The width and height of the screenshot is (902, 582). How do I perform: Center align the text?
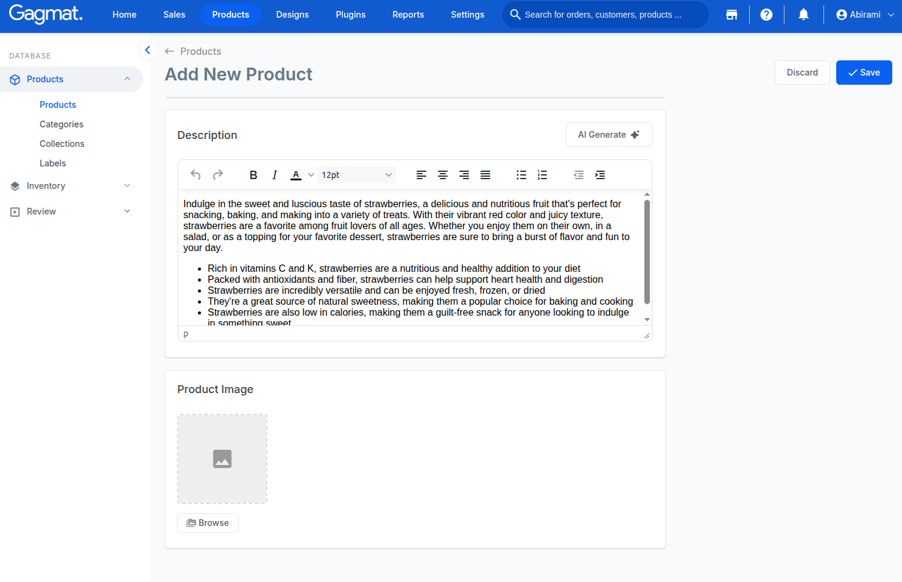(443, 175)
